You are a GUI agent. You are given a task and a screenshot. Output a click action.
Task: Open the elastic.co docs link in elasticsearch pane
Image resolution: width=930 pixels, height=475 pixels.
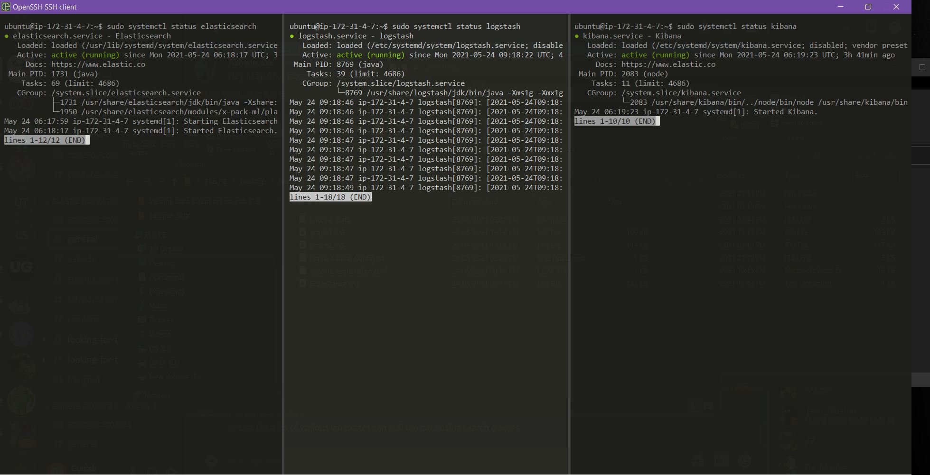click(98, 64)
